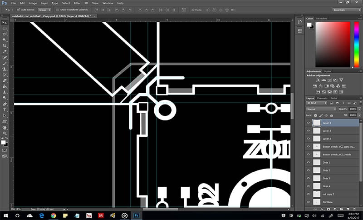The width and height of the screenshot is (363, 220).
Task: Toggle visibility of Strip 2 layer
Action: 308,170
